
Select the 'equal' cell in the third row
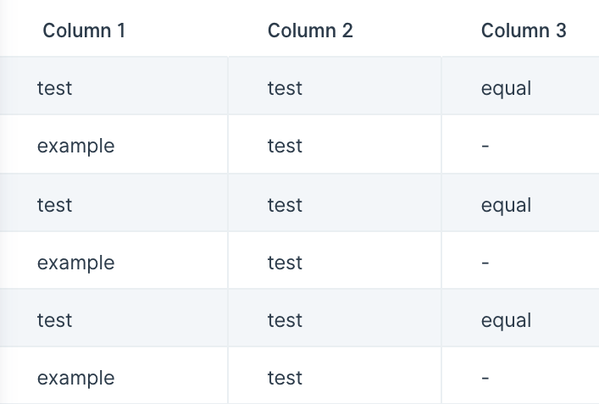[520, 202]
